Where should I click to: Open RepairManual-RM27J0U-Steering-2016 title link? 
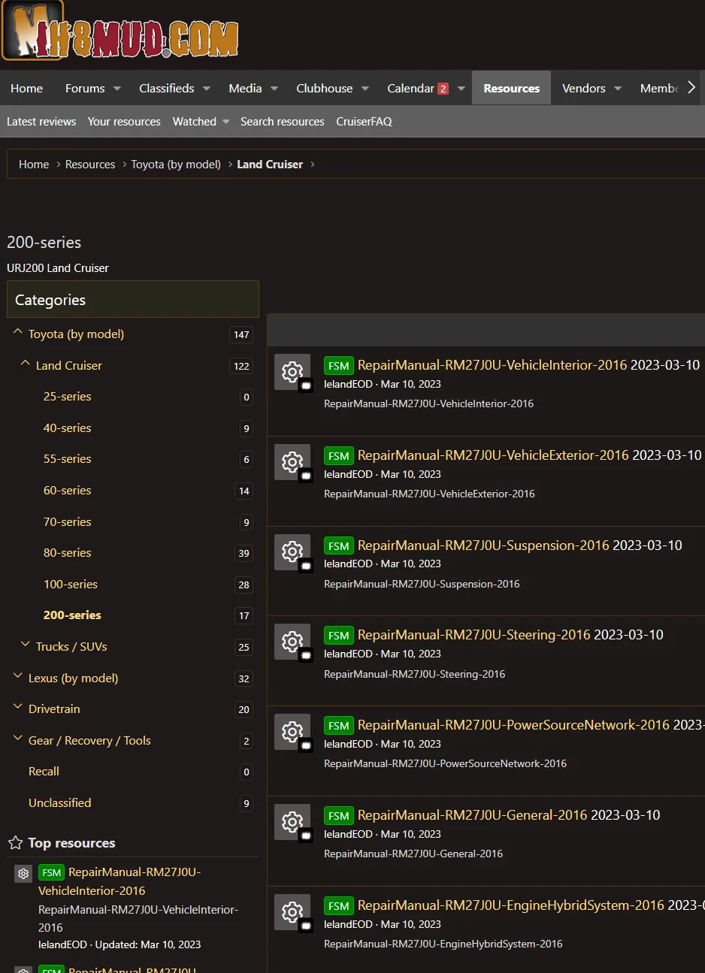coord(474,635)
